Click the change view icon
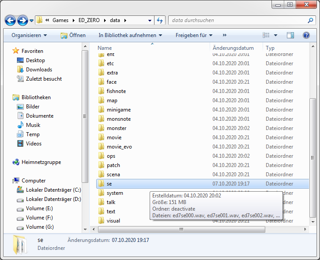The height and width of the screenshot is (260, 320). (266, 35)
